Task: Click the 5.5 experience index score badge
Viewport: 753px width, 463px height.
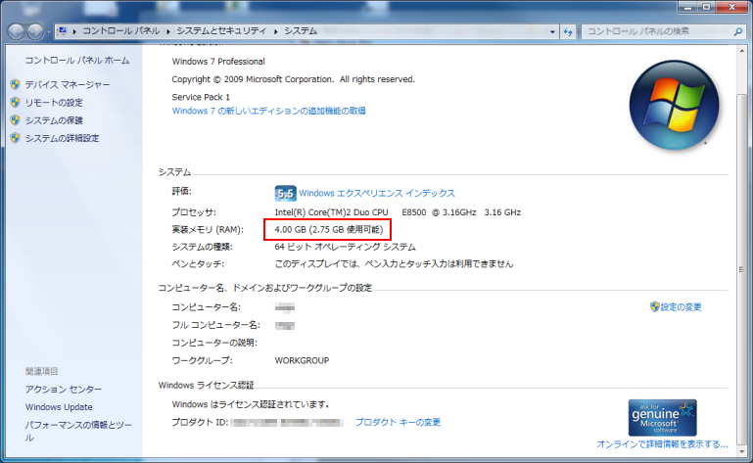Action: coord(285,193)
